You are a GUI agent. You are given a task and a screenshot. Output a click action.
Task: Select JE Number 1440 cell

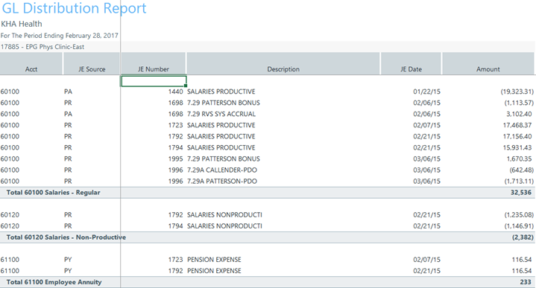click(175, 92)
